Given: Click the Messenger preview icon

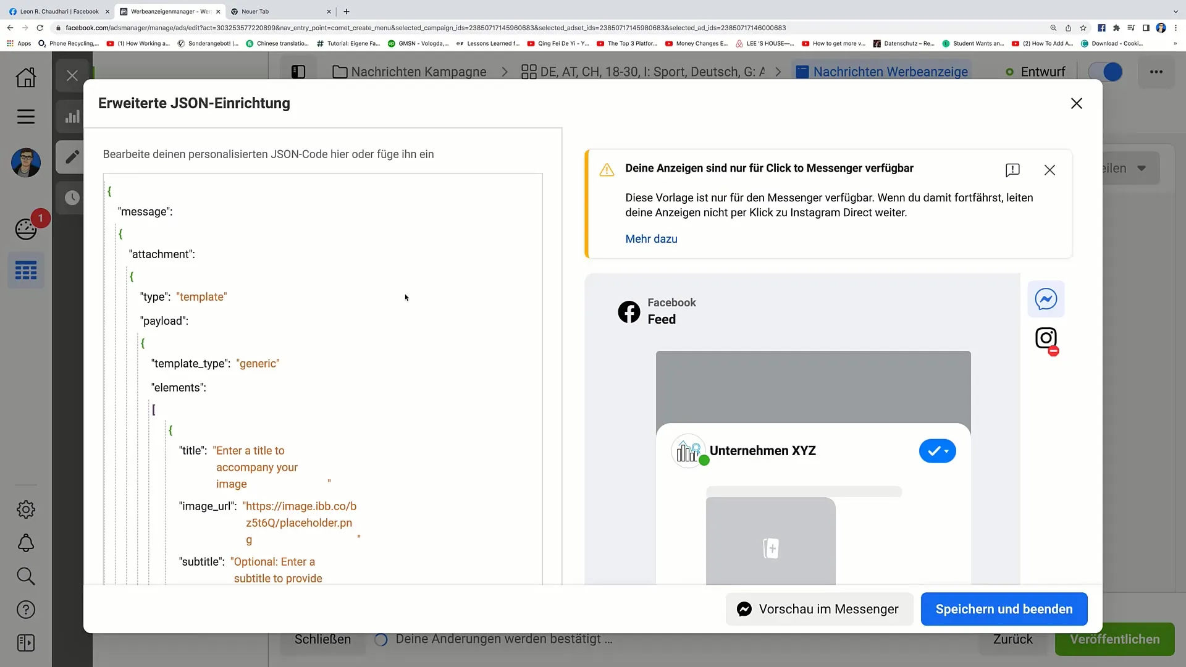Looking at the screenshot, I should tap(1047, 299).
